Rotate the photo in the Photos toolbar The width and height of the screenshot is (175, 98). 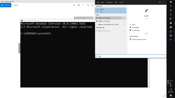click(x=88, y=5)
